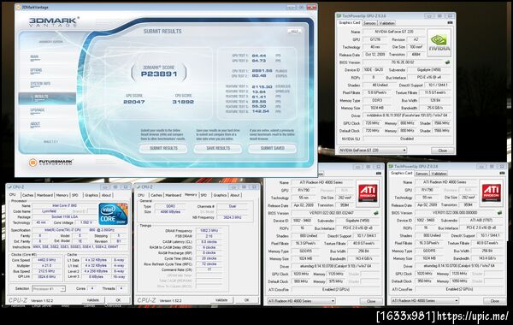Screen dimensions: 513x325
Task: Open the GeForce GT 220 GPU selector dropdown
Action: tap(373, 151)
